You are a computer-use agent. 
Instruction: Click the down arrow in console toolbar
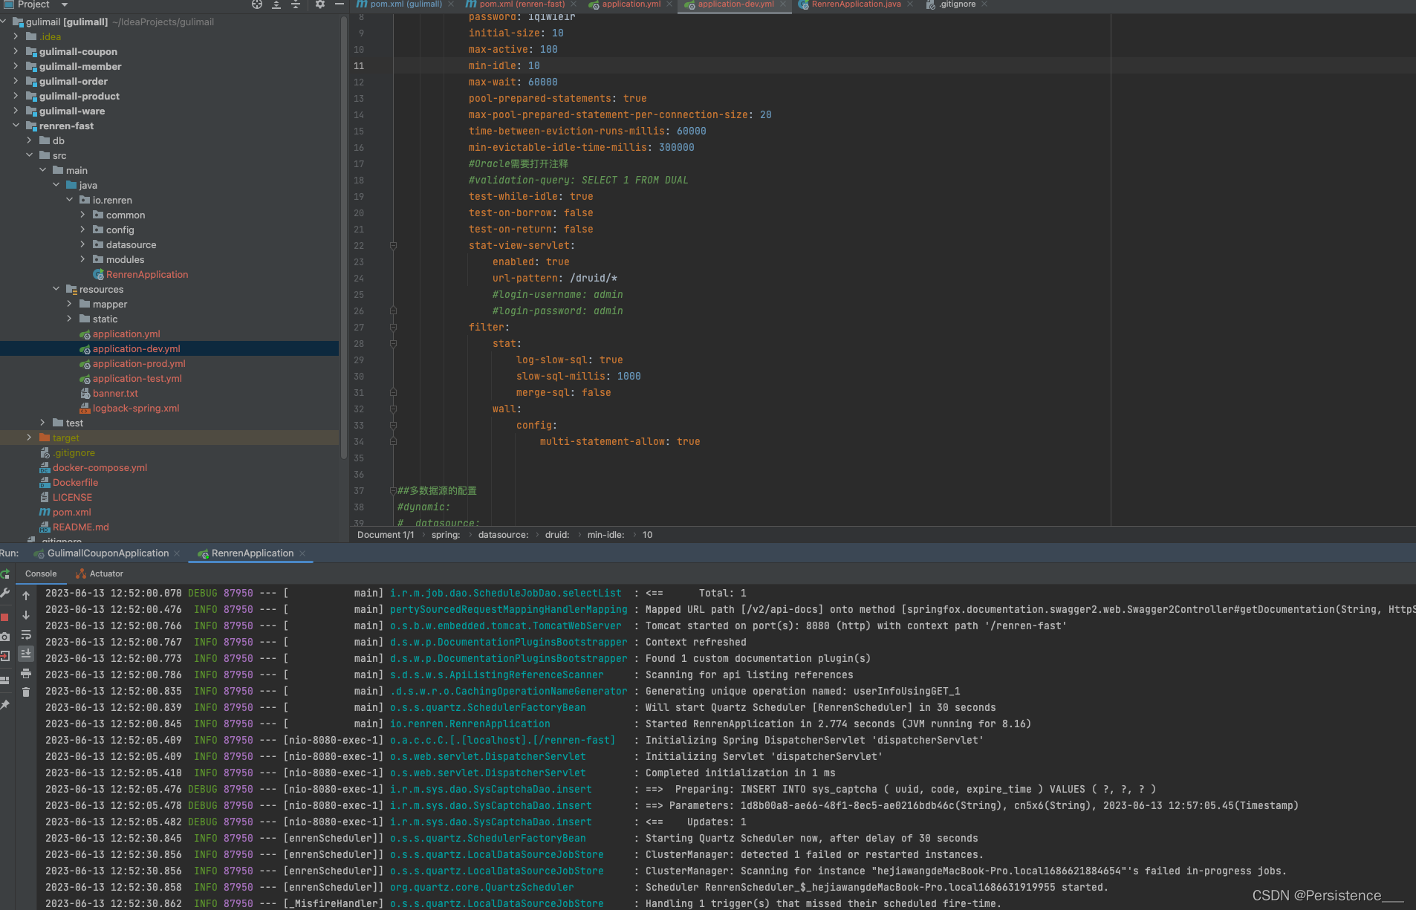pos(26,615)
